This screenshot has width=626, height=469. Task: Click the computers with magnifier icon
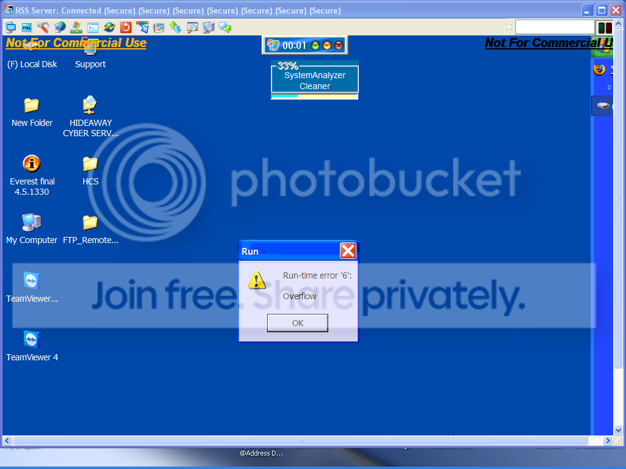(208, 27)
